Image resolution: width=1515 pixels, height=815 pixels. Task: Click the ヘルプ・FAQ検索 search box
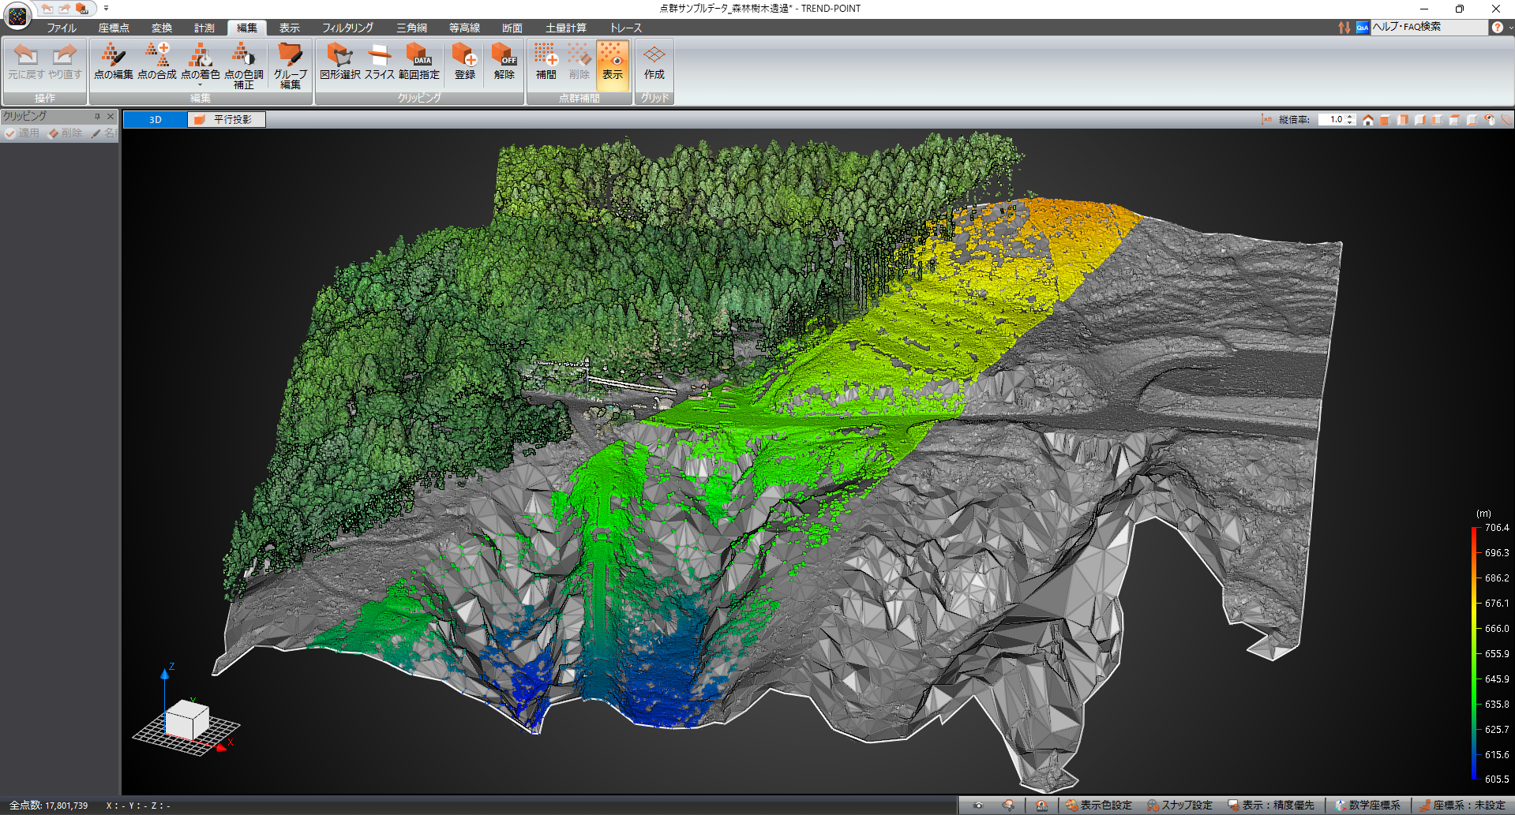click(x=1428, y=28)
